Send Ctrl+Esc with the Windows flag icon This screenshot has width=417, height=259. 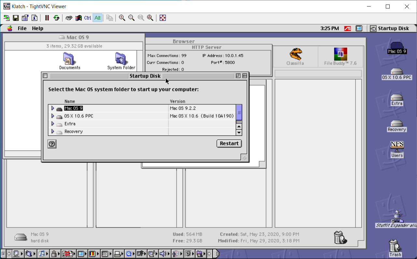point(78,18)
